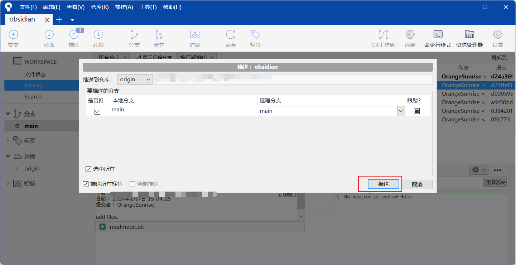516x265 pixels.
Task: Open the Edit (编辑) menu
Action: tap(52, 7)
